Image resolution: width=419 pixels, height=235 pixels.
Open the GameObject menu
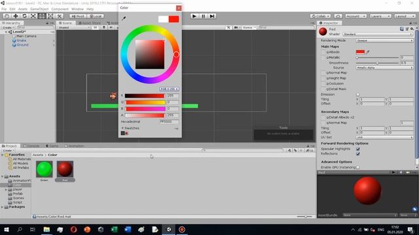[x=39, y=9]
